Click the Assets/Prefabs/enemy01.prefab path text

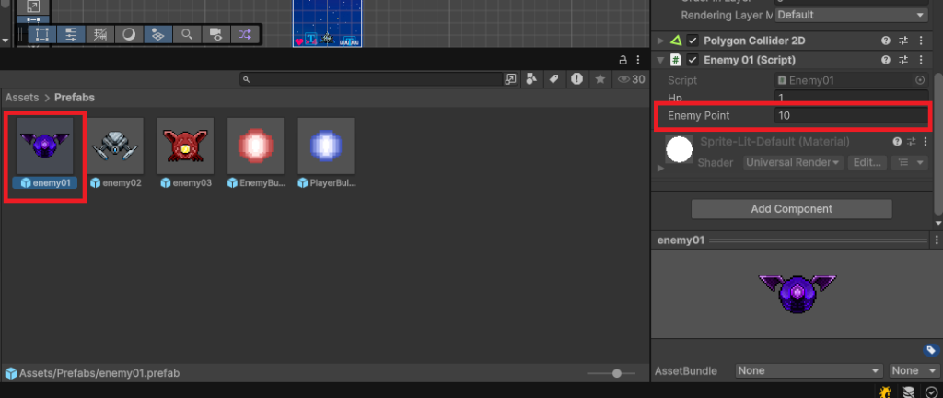coord(99,373)
